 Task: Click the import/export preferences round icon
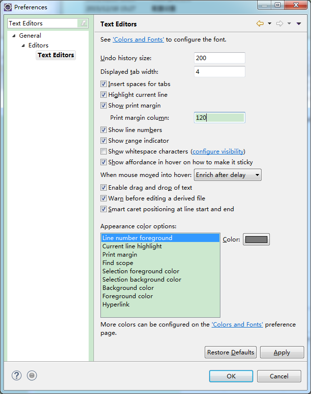coord(32,375)
